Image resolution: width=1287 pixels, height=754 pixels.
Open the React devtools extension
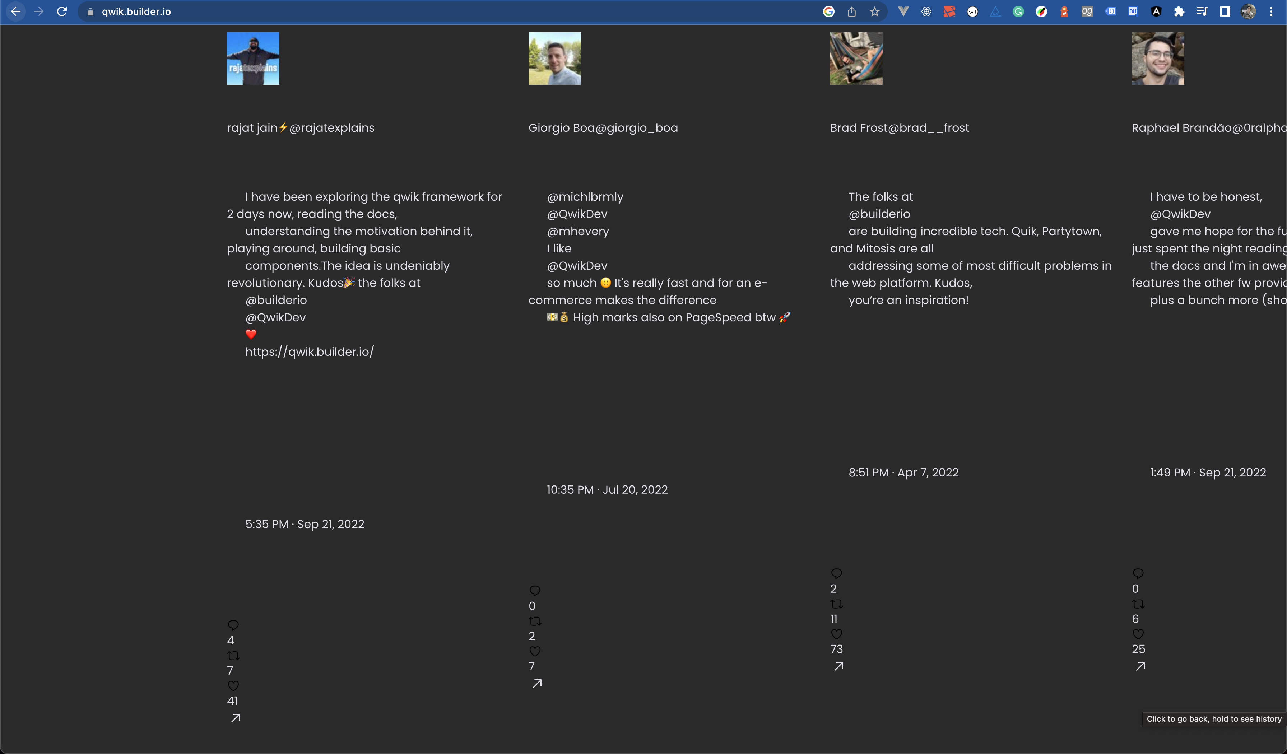point(926,12)
